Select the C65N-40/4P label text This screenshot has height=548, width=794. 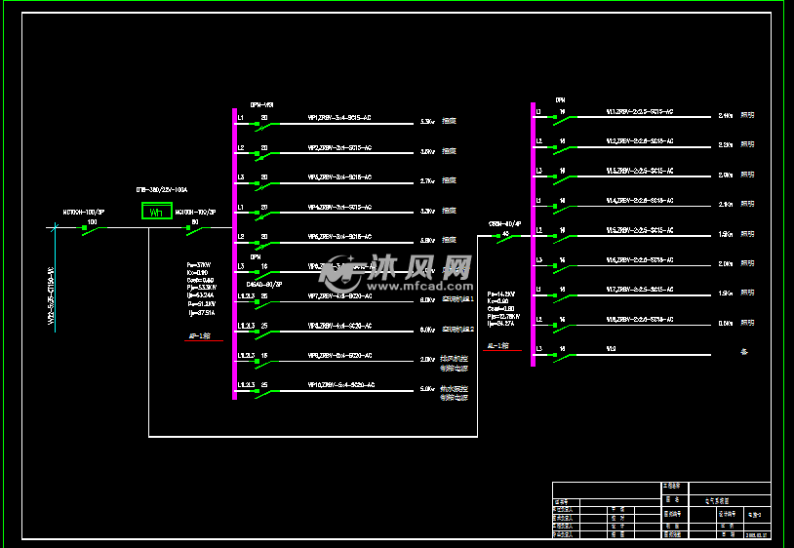point(505,223)
